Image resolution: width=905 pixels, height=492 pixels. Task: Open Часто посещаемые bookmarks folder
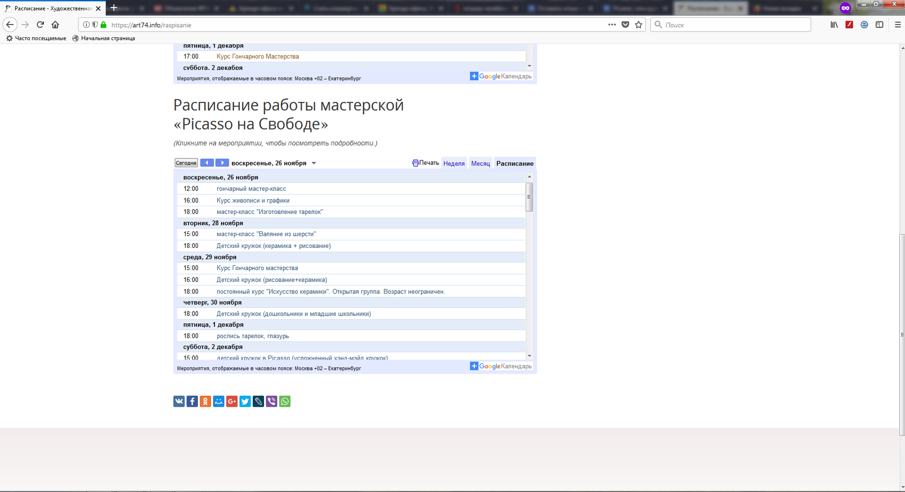coord(36,38)
